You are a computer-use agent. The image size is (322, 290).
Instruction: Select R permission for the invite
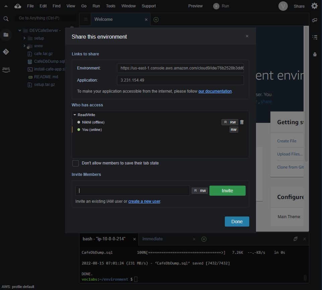[x=195, y=191]
